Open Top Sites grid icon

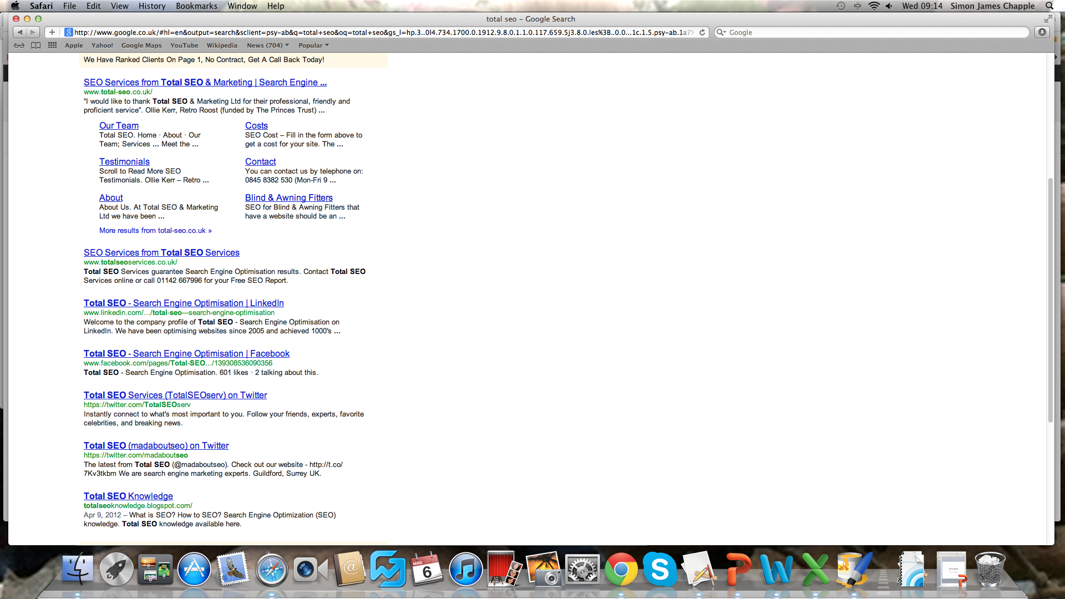tap(52, 45)
